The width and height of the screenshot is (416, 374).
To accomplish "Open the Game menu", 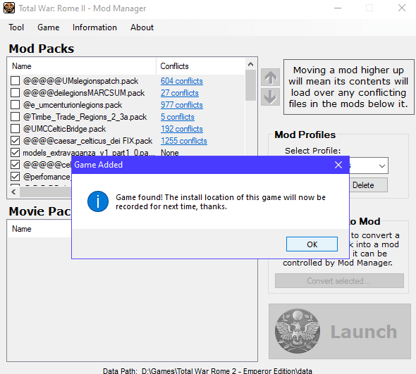I will coord(48,27).
